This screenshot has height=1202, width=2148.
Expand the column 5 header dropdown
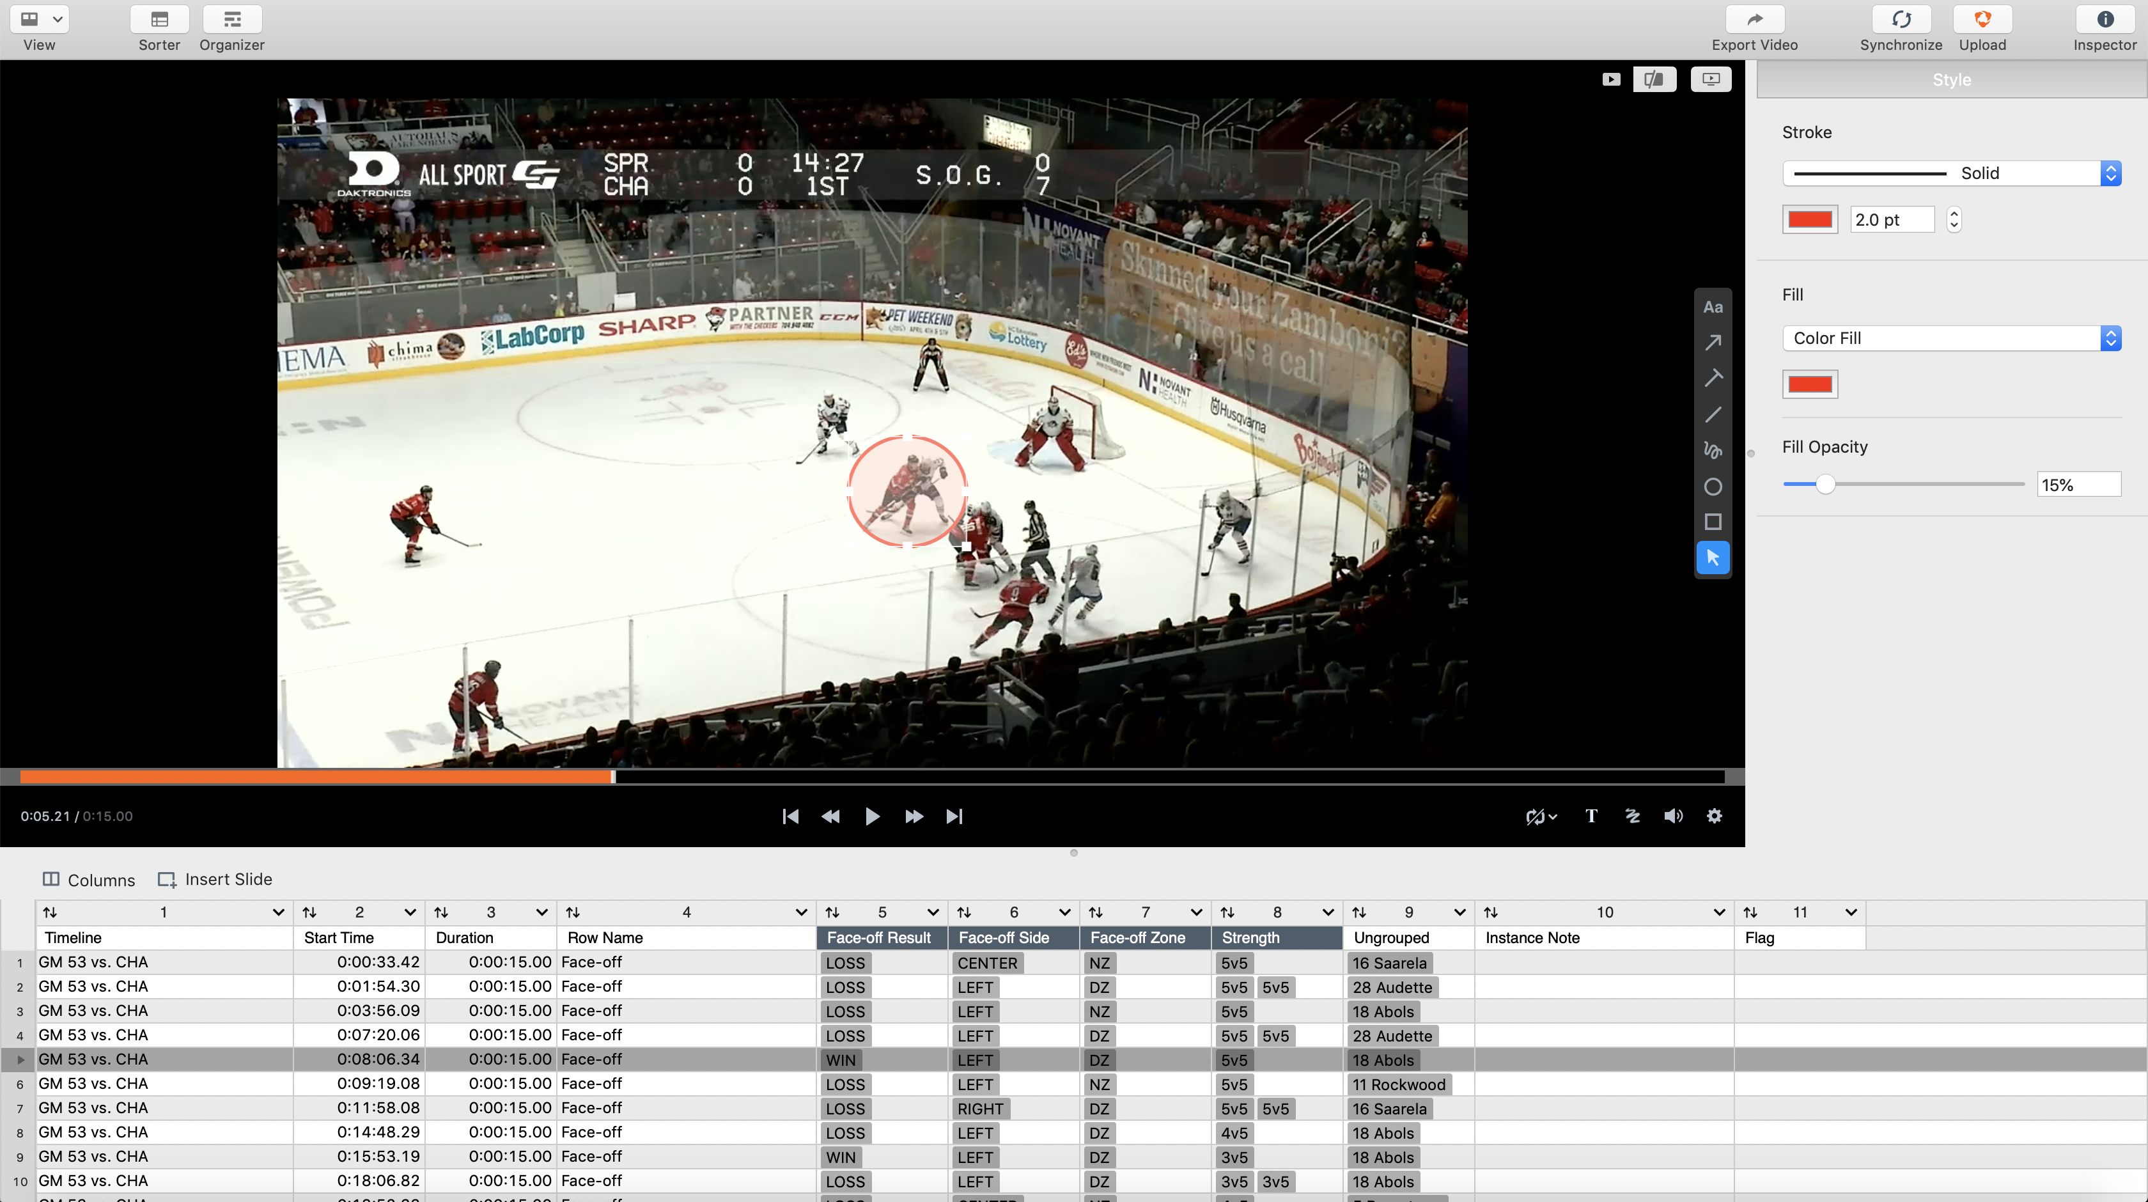coord(932,912)
